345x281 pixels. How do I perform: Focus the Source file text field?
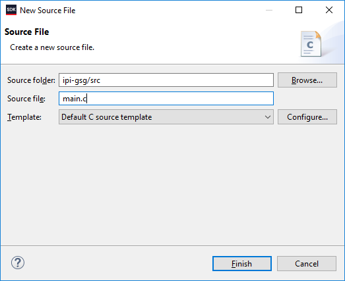coord(166,99)
